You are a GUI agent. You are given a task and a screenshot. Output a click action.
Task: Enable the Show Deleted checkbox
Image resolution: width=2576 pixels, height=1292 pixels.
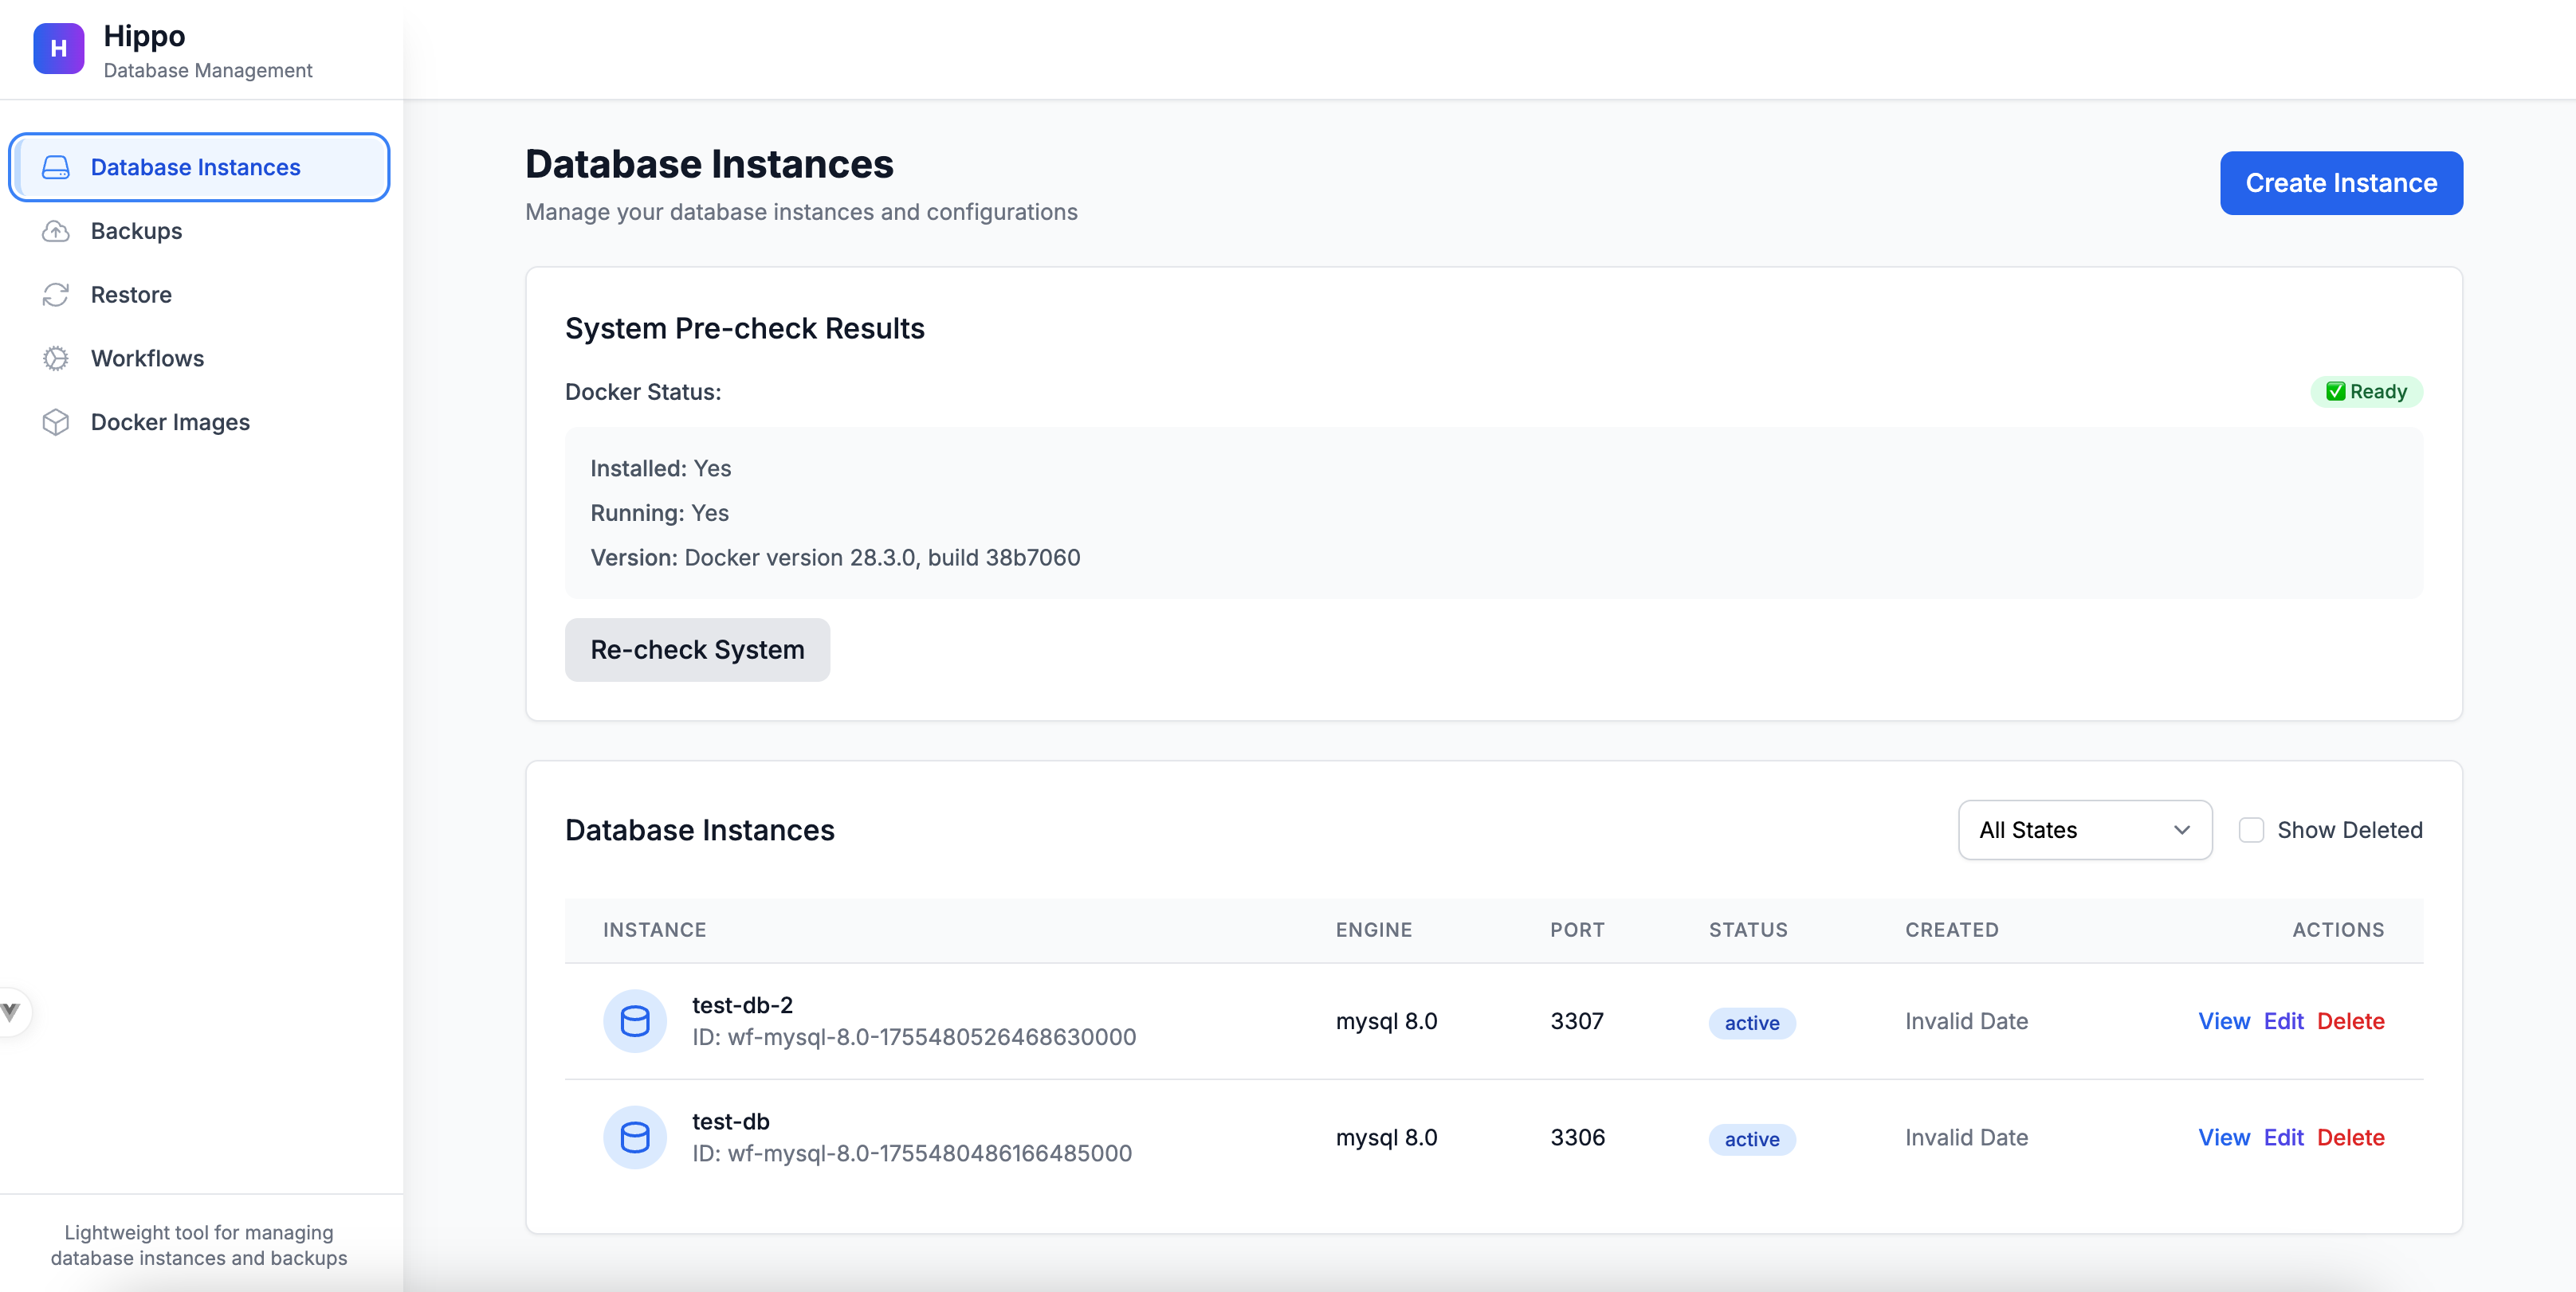[x=2250, y=830]
